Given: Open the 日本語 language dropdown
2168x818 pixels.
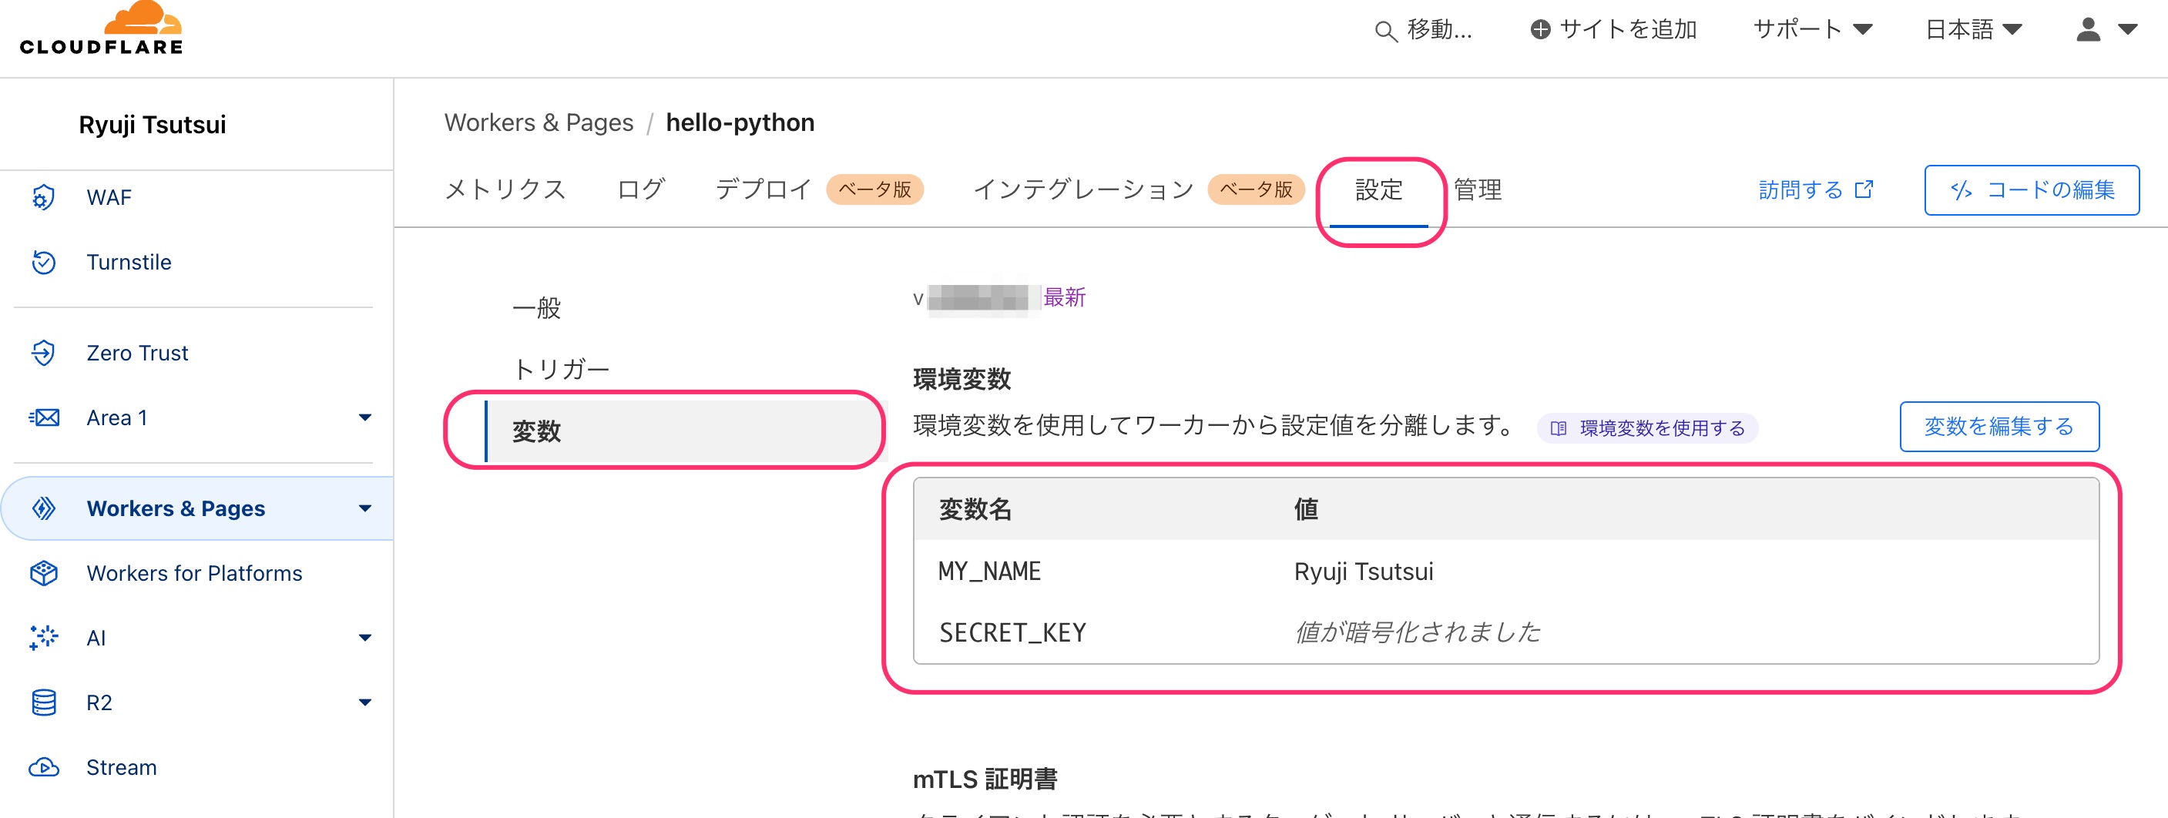Looking at the screenshot, I should point(1973,29).
